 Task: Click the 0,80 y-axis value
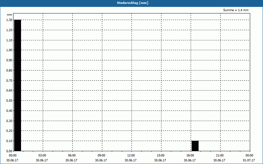pyautogui.click(x=9, y=71)
